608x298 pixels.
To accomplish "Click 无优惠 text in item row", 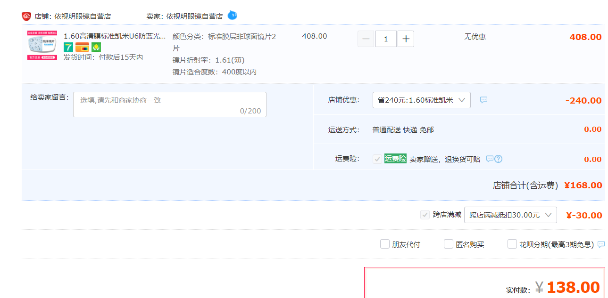I will pyautogui.click(x=475, y=36).
